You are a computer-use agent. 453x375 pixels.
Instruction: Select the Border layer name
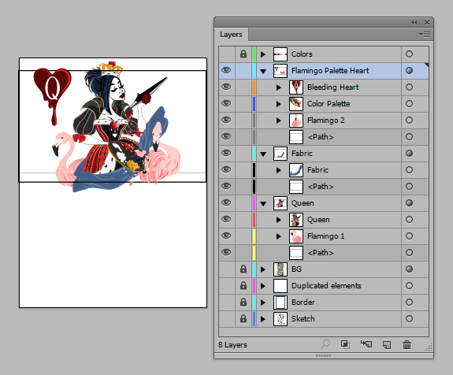[303, 303]
